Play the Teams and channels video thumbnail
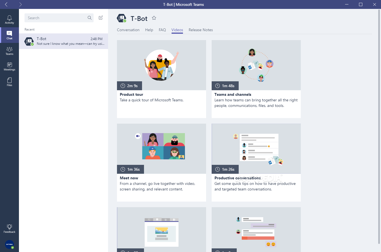 [x=256, y=65]
